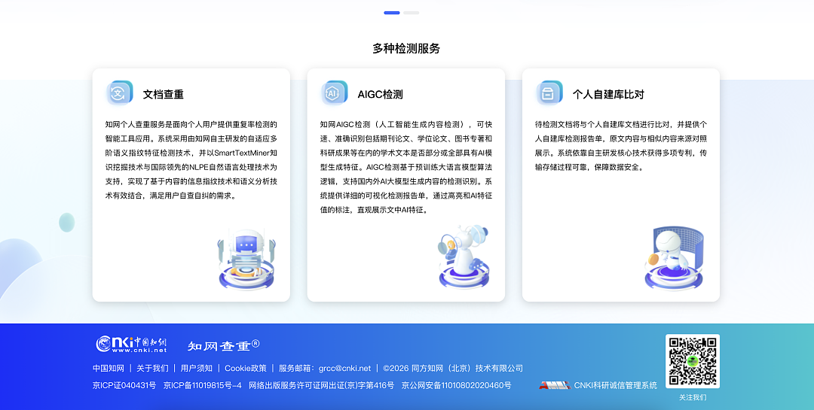This screenshot has height=410, width=814.
Task: Click the AIGC检测 description paragraph
Action: pos(406,167)
